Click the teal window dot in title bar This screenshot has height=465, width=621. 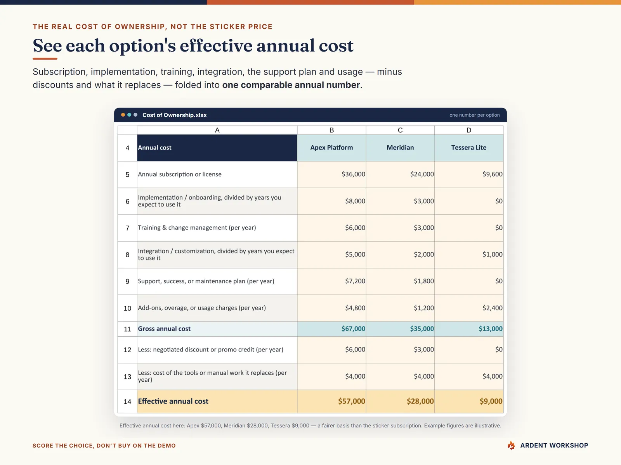coord(129,115)
